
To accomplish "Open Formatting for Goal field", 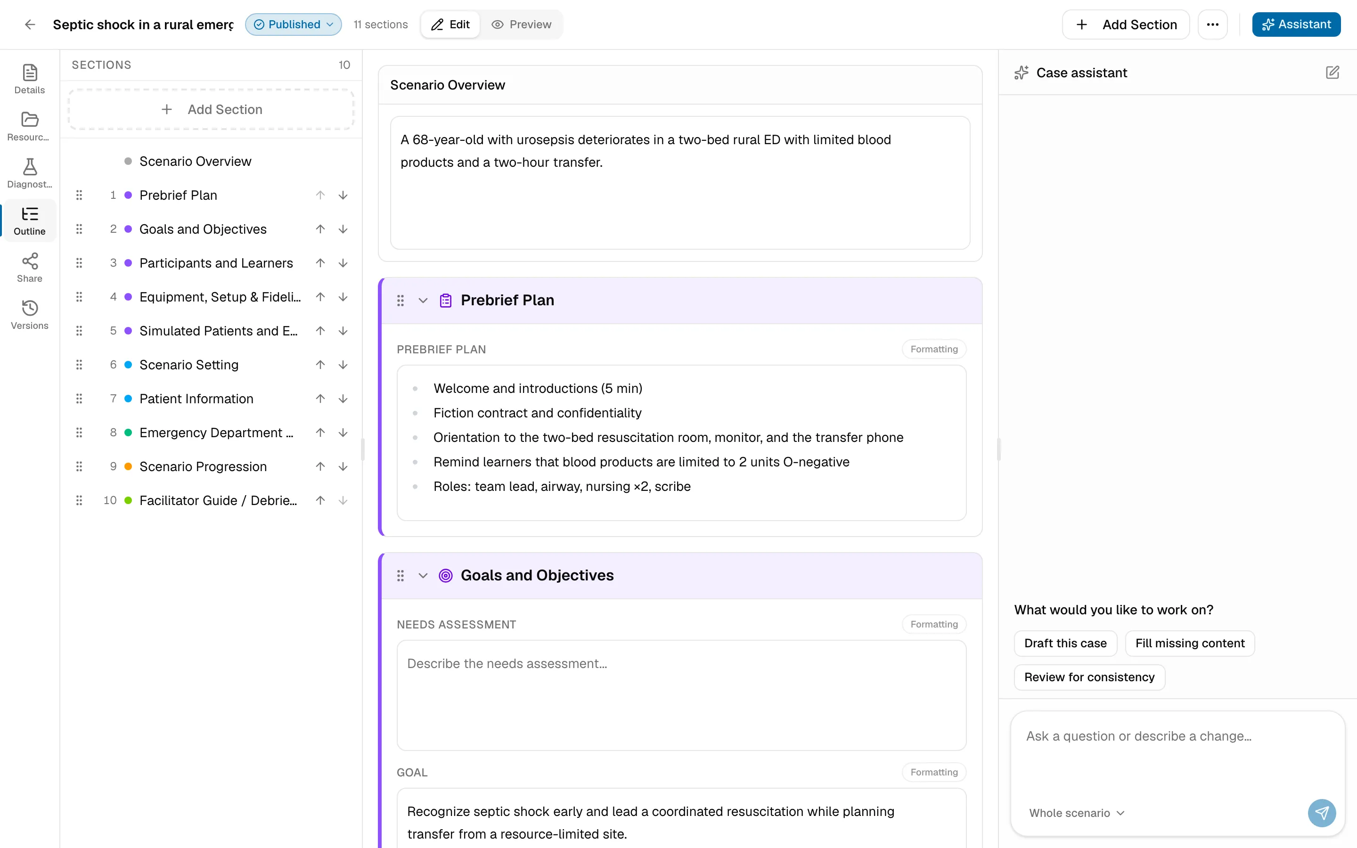I will pos(933,772).
